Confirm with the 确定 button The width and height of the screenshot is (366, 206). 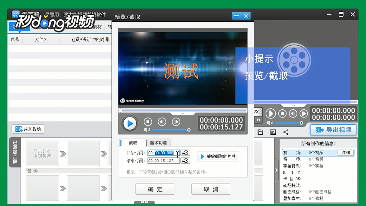click(155, 189)
